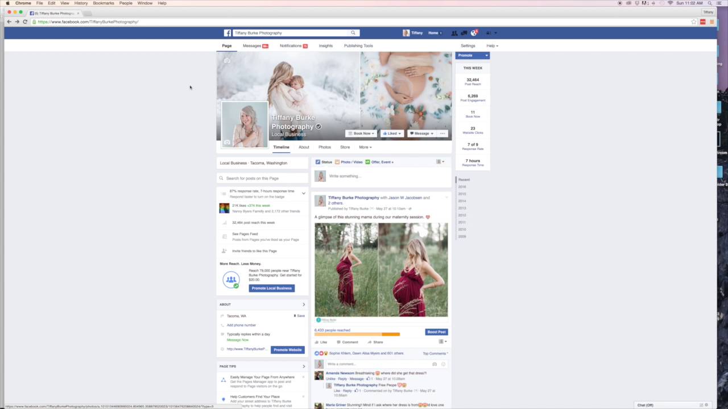Open the Chrome Bookmarks menu
The width and height of the screenshot is (728, 409).
104,3
